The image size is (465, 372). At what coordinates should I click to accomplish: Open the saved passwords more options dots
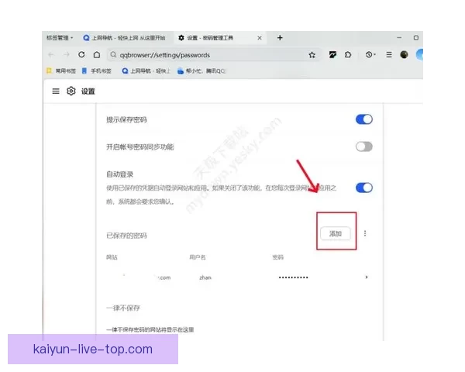[365, 233]
